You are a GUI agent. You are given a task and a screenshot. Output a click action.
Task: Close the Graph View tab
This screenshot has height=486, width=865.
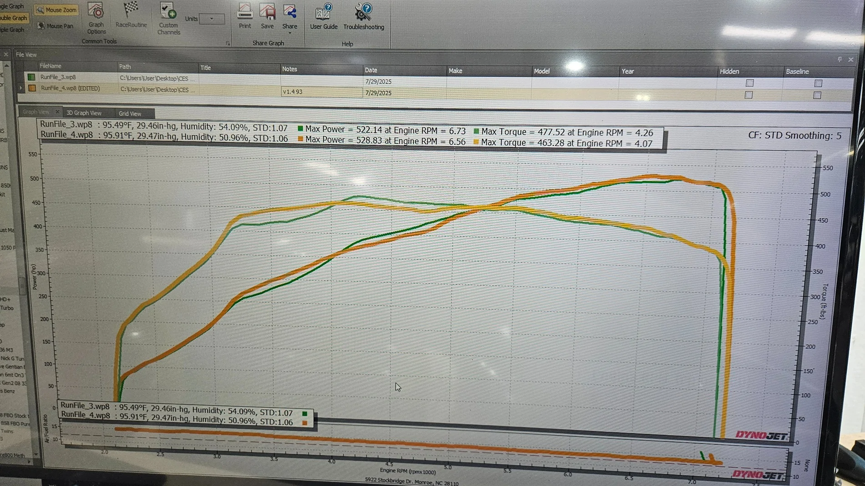[x=57, y=112]
